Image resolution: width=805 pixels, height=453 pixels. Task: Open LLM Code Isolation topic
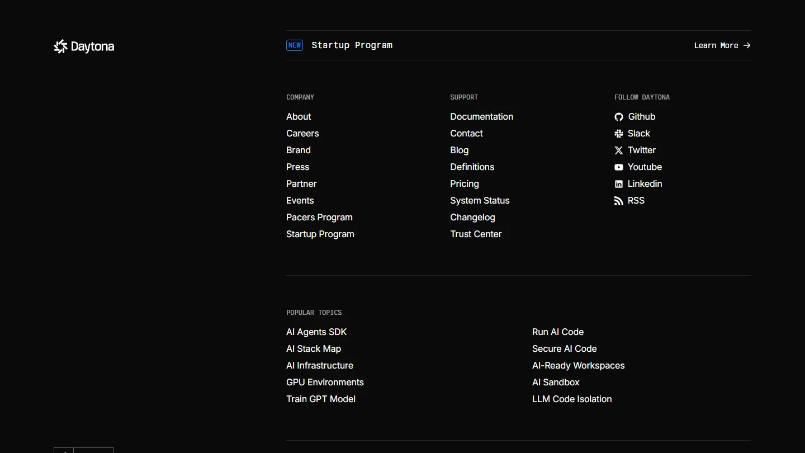[572, 399]
